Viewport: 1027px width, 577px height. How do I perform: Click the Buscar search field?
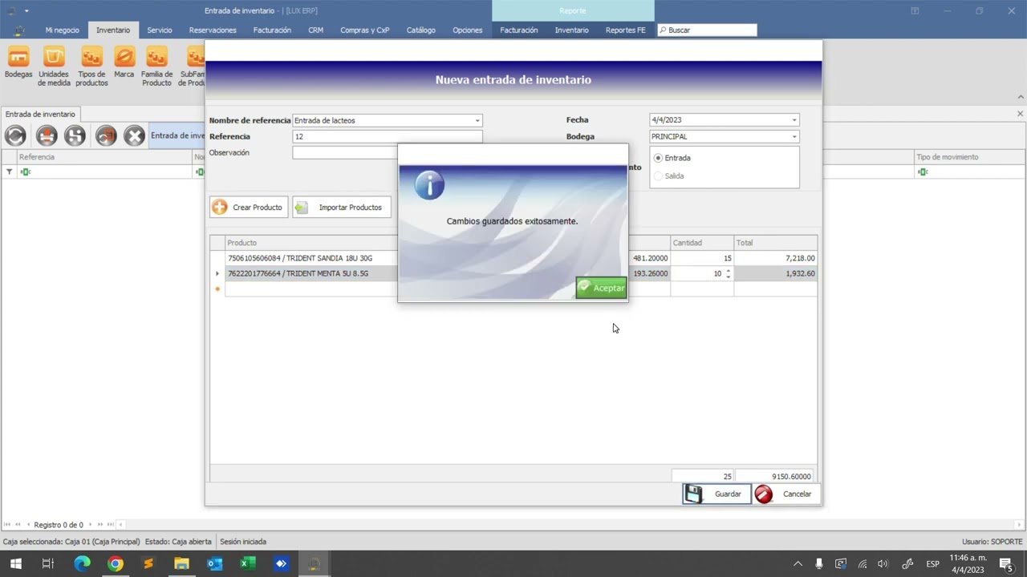[x=707, y=30]
